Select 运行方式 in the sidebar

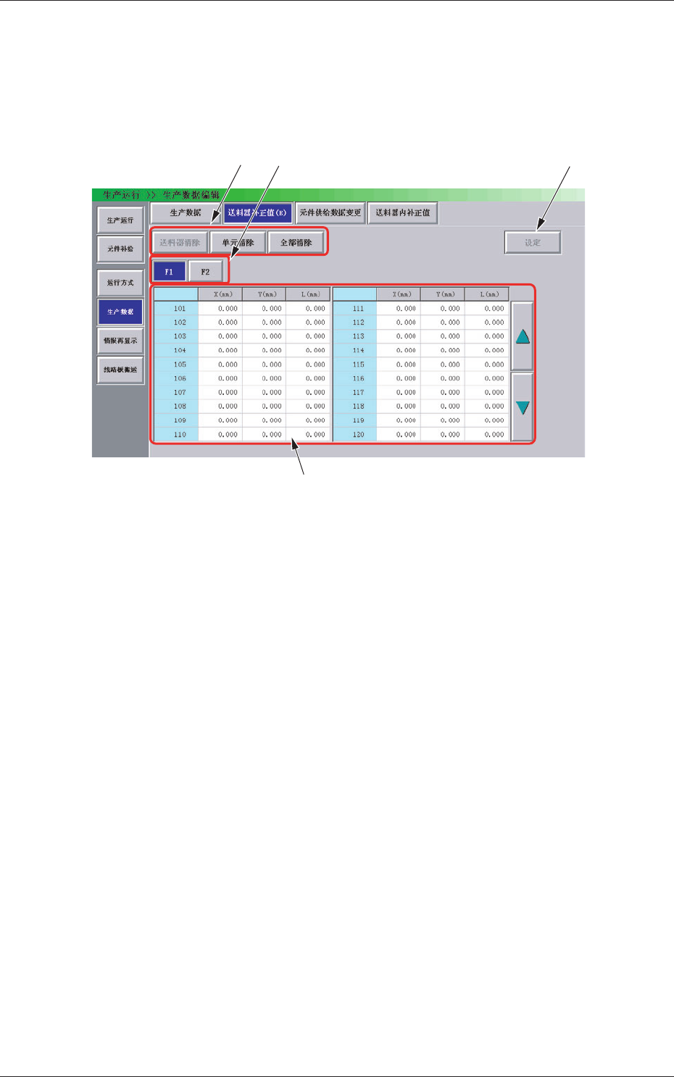coord(120,283)
